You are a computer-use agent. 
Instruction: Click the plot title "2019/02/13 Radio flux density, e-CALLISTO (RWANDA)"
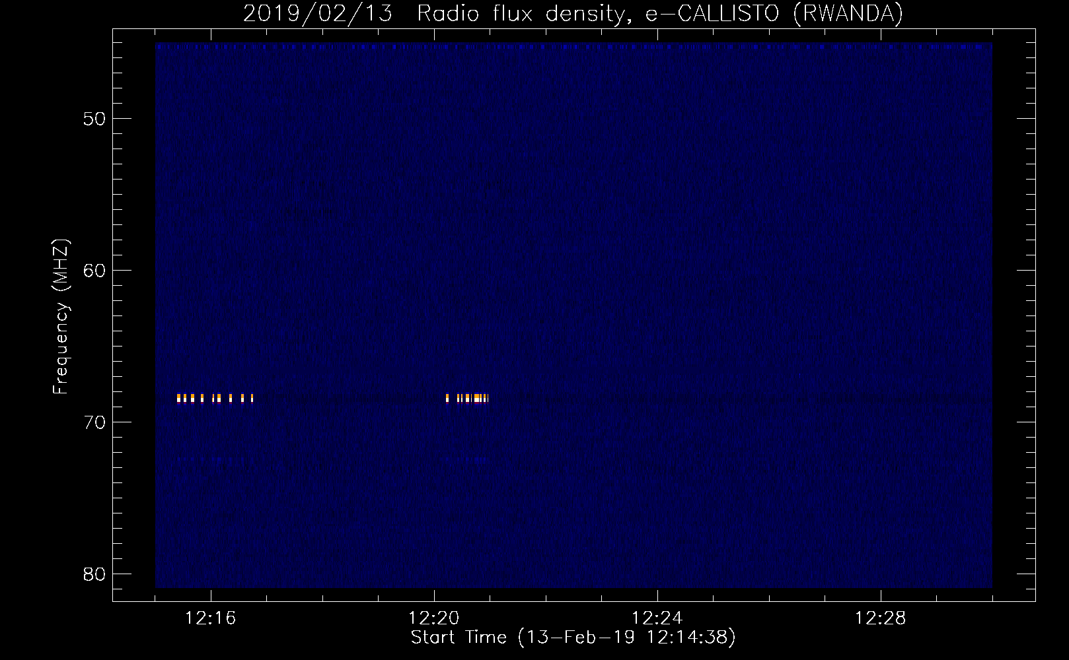pos(573,13)
